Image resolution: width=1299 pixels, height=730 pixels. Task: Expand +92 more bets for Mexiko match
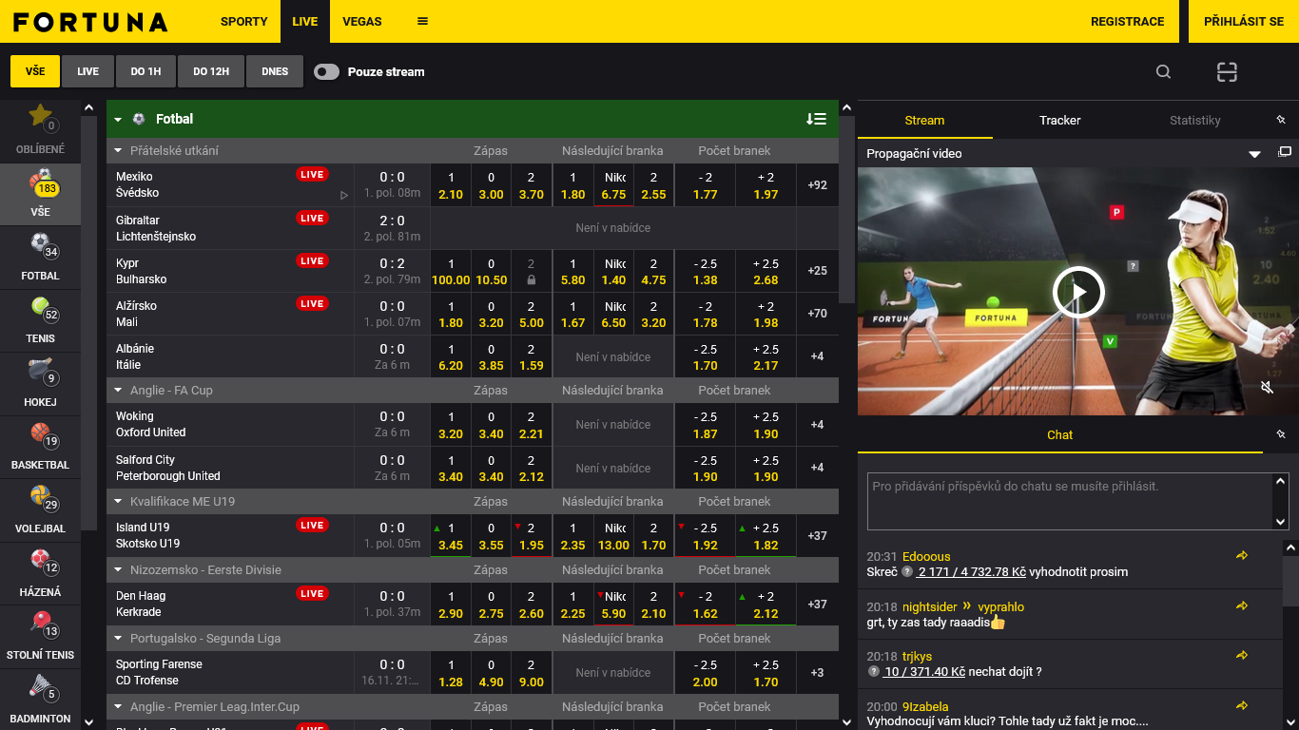point(817,185)
